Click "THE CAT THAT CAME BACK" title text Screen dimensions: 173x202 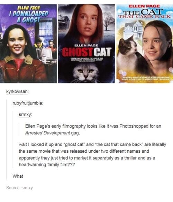144,14
